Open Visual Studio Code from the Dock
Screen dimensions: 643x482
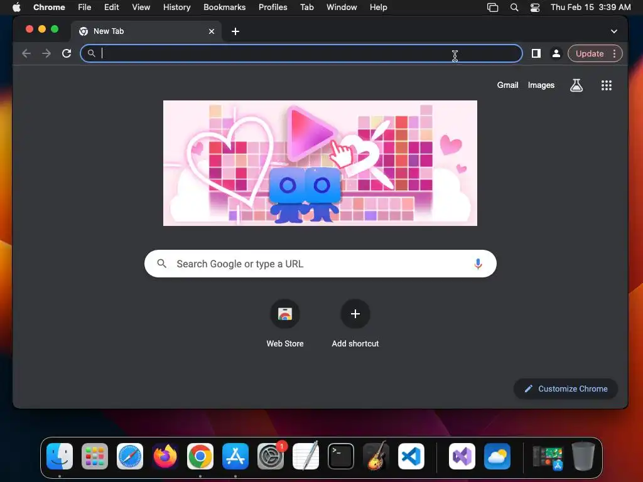411,456
